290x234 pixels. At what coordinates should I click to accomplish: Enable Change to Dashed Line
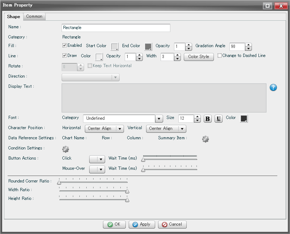(x=220, y=55)
